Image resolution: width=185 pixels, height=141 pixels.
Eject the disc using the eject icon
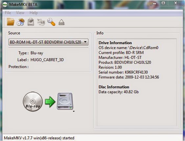(61, 22)
